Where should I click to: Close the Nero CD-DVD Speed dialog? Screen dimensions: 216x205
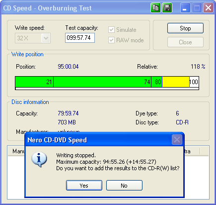tap(177, 140)
